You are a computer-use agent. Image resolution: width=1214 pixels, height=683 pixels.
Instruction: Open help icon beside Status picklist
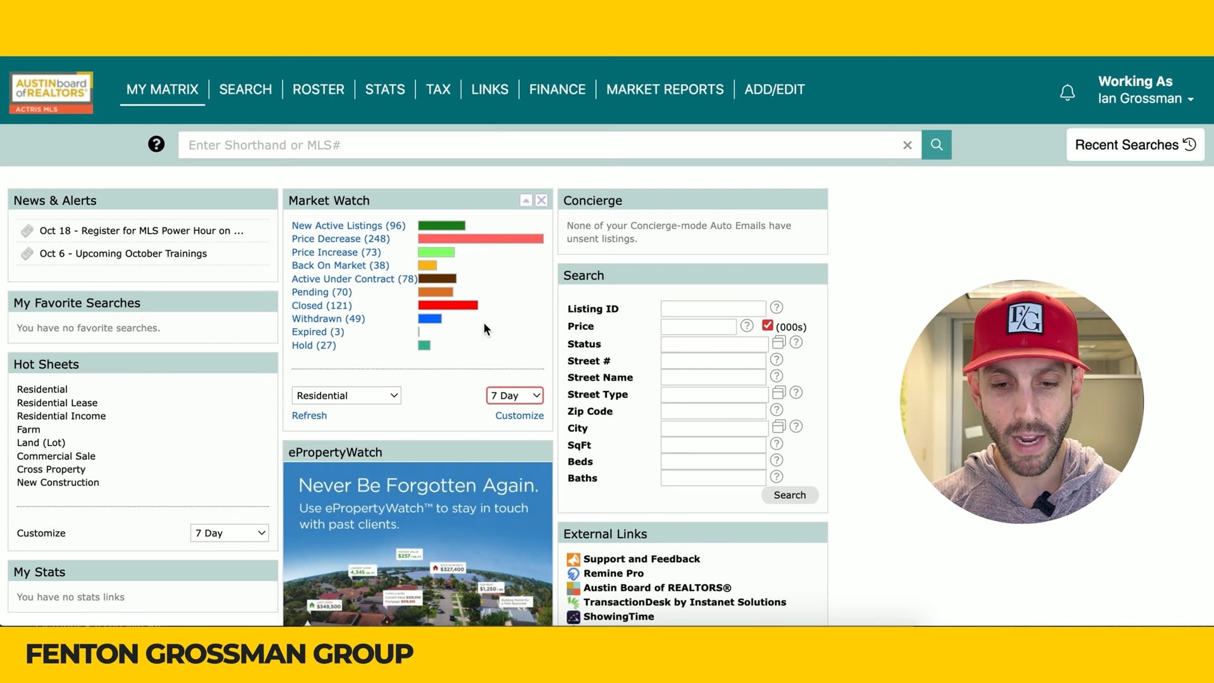[796, 342]
